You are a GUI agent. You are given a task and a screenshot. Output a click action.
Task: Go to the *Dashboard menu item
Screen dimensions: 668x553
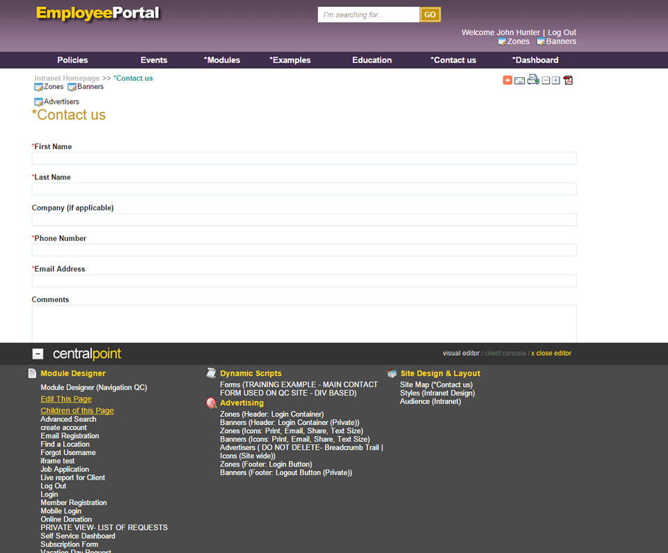pos(535,60)
